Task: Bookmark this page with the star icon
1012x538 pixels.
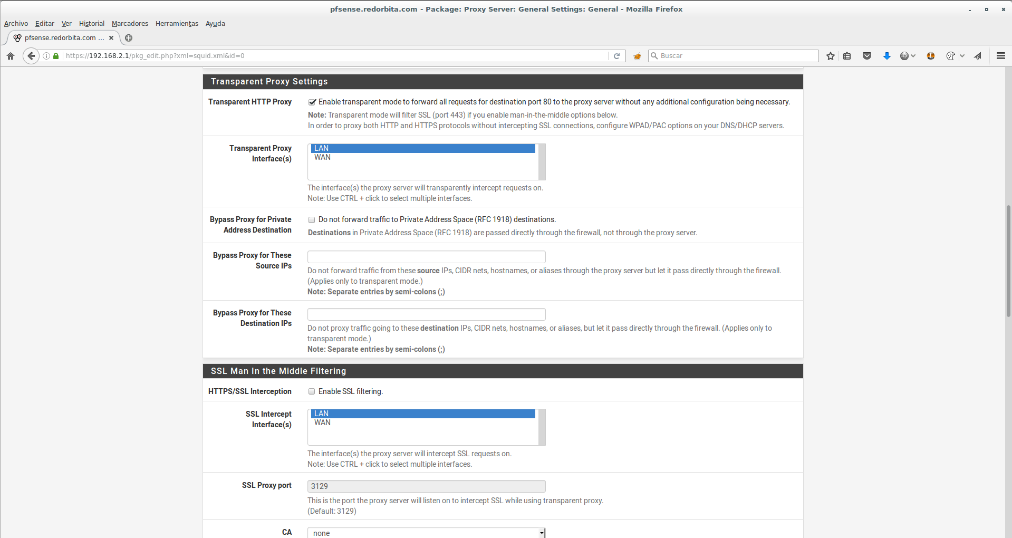Action: click(831, 56)
